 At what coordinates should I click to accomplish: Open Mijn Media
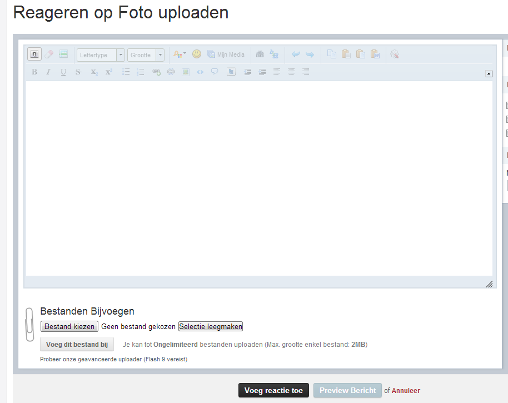pos(226,54)
